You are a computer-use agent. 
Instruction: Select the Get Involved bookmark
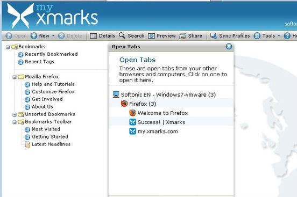click(47, 99)
